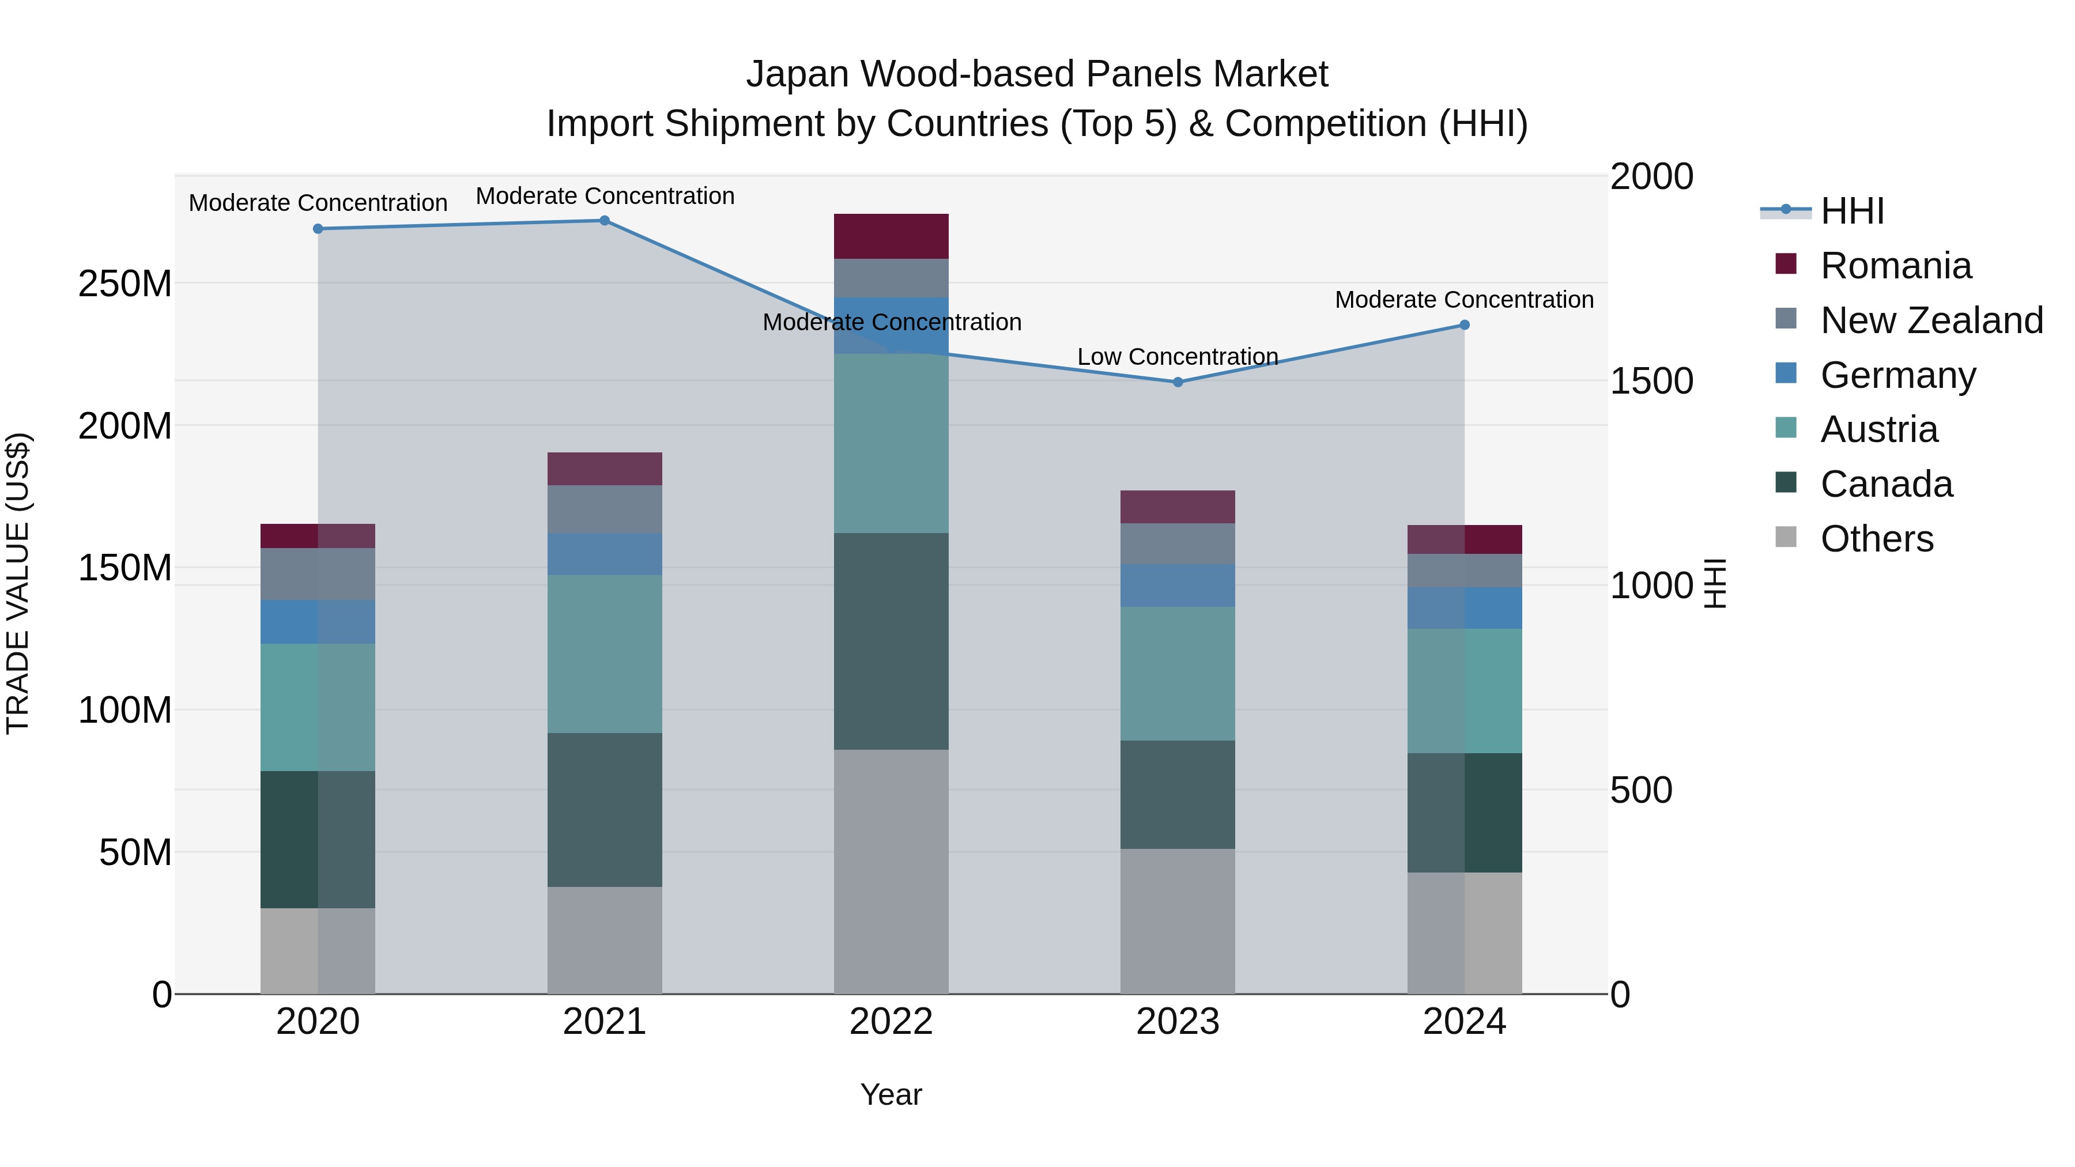
Task: Click the 2021 HHI line marker
Action: tap(605, 221)
